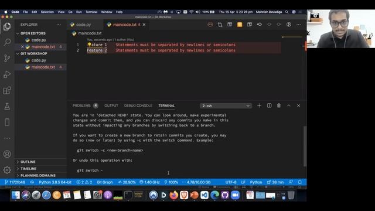Viewport: 375px width, 211px height.
Task: Expand the PLANNING.DOMAINS section
Action: (x=37, y=175)
